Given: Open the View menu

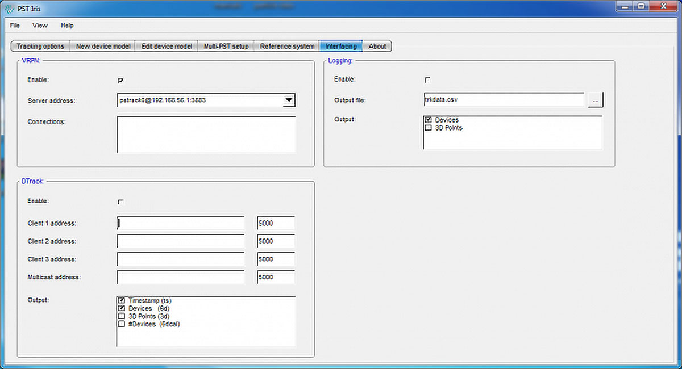Looking at the screenshot, I should pyautogui.click(x=40, y=26).
